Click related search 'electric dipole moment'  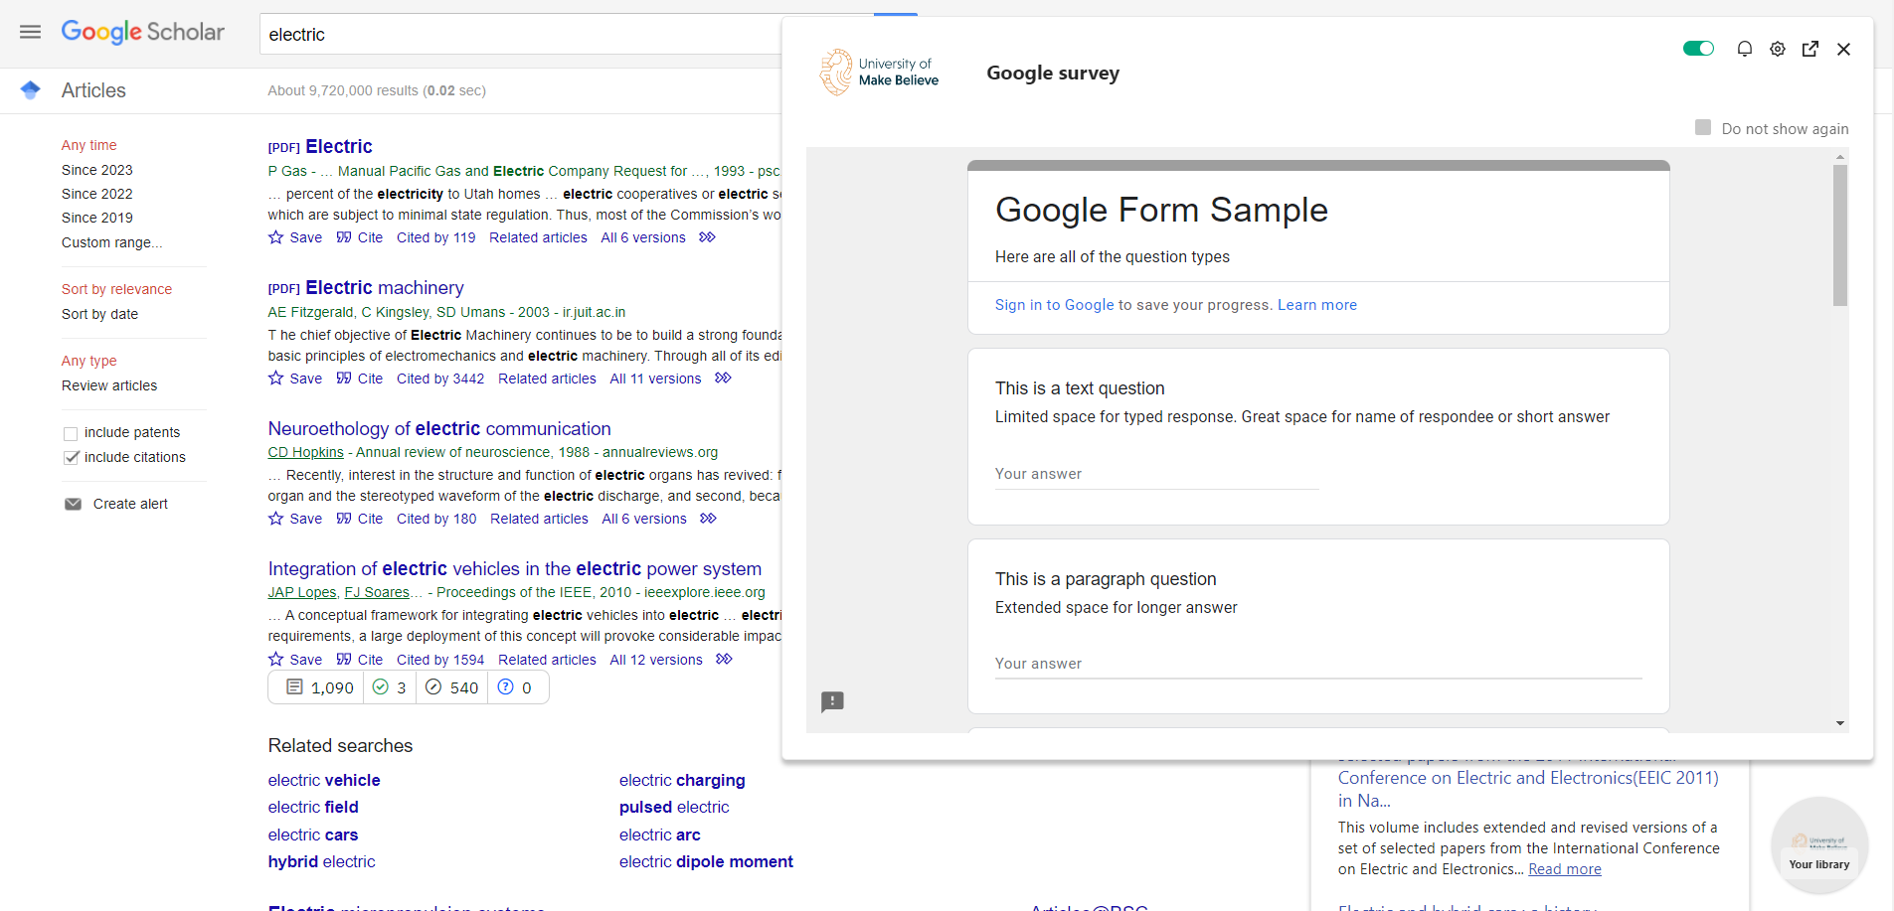click(706, 861)
